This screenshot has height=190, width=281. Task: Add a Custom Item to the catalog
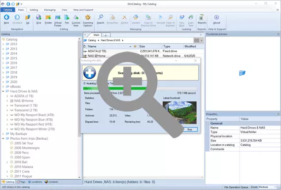click(x=76, y=17)
